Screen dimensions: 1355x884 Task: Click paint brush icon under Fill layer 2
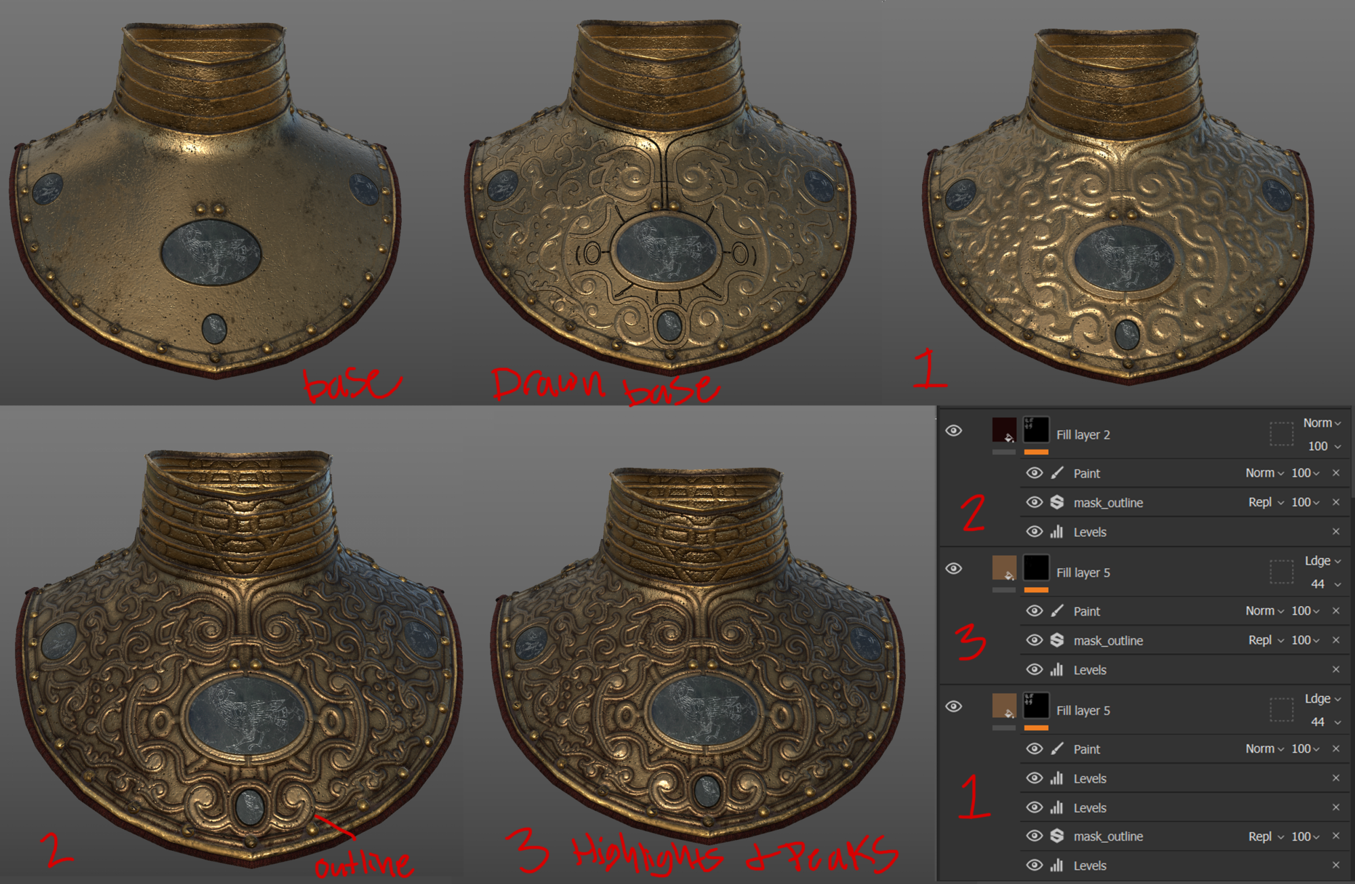(1057, 473)
